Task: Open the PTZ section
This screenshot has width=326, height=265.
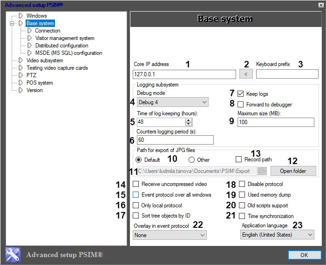Action: coord(31,75)
